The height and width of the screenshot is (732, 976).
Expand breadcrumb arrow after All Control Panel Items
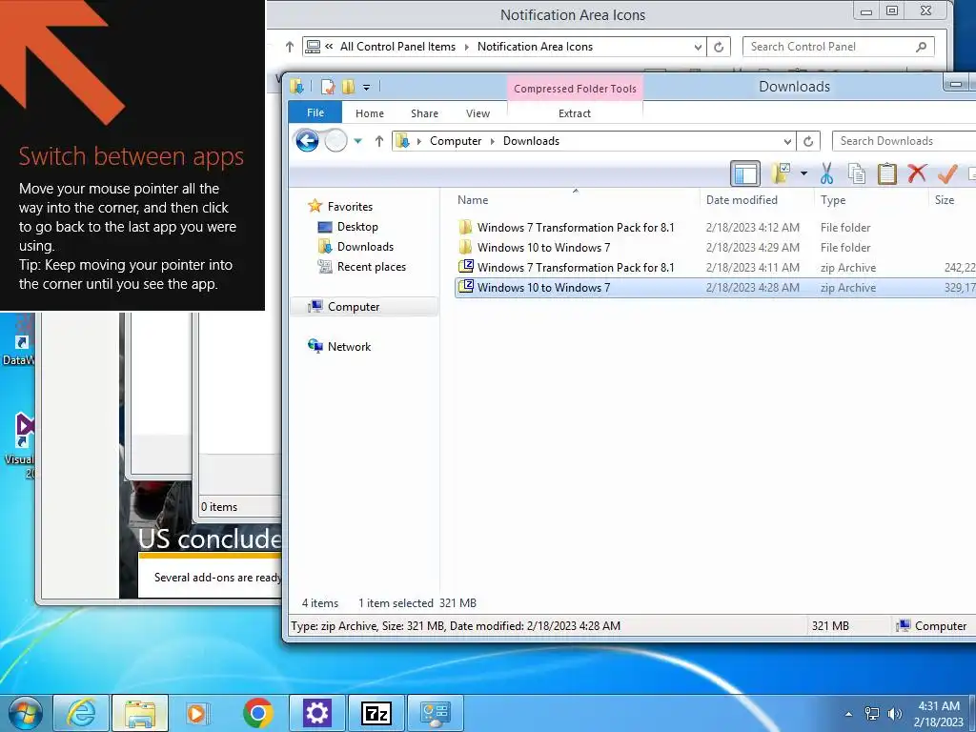pyautogui.click(x=467, y=47)
